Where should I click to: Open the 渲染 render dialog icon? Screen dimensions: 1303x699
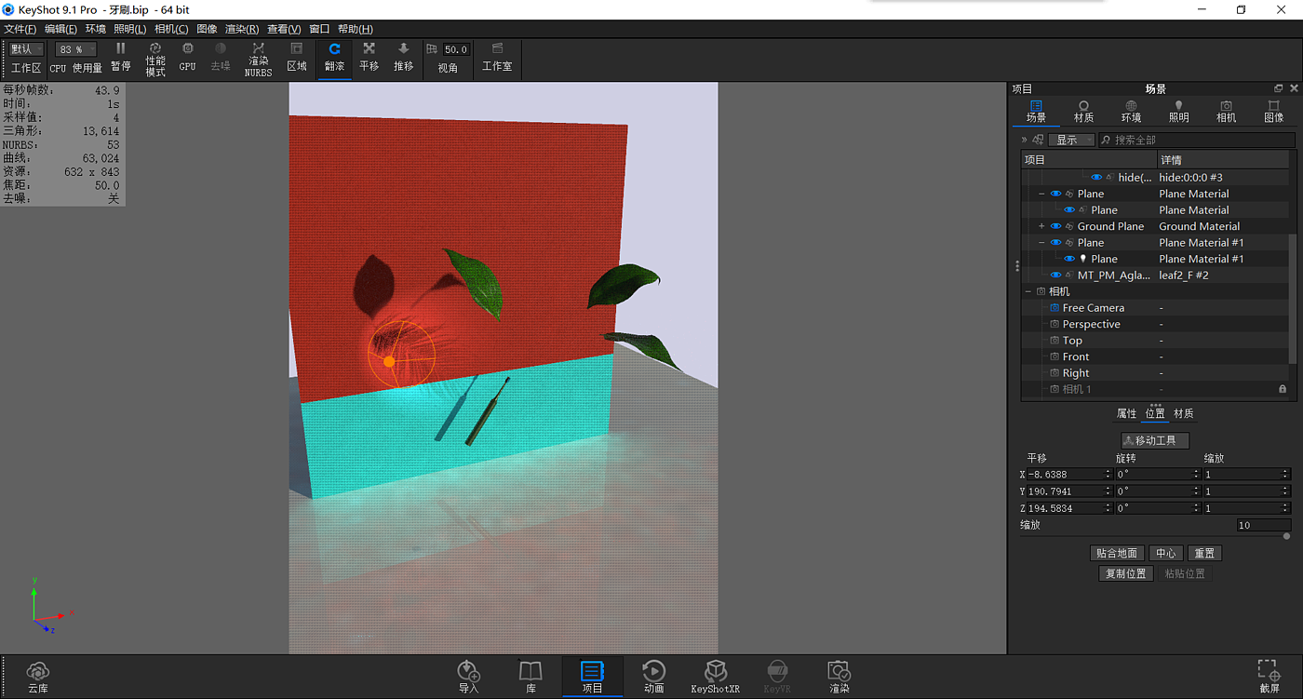(839, 677)
